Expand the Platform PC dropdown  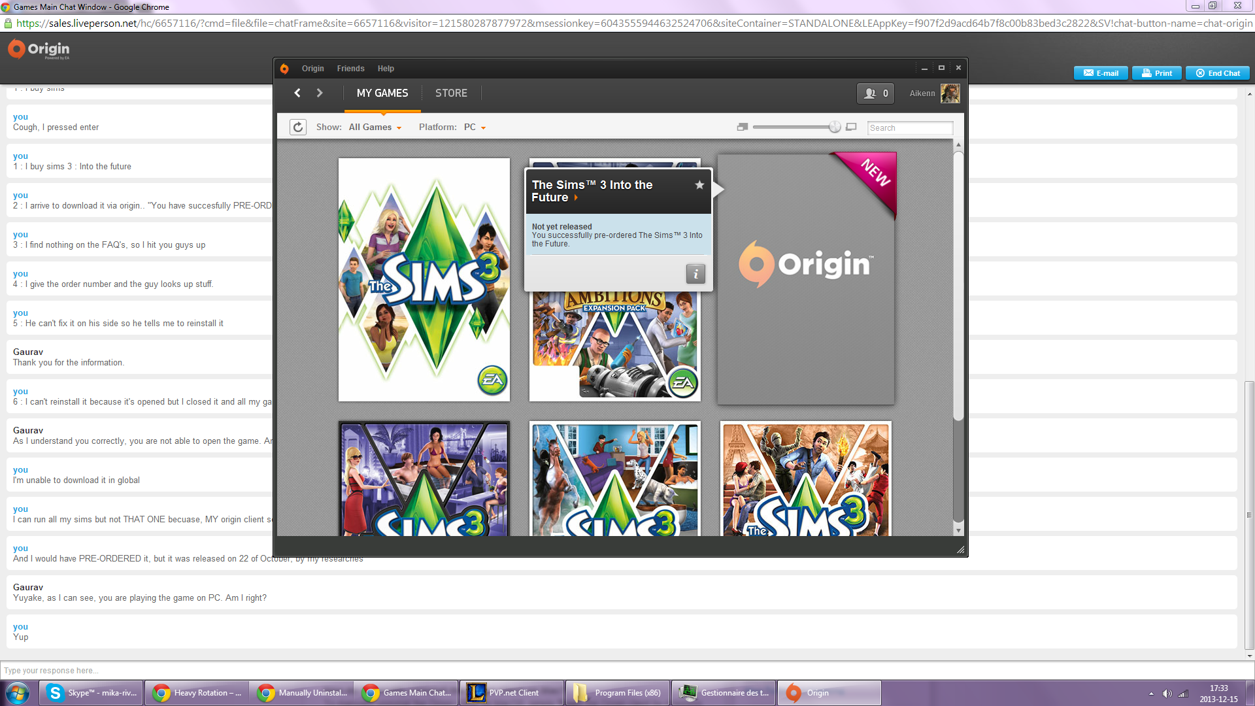coord(475,127)
